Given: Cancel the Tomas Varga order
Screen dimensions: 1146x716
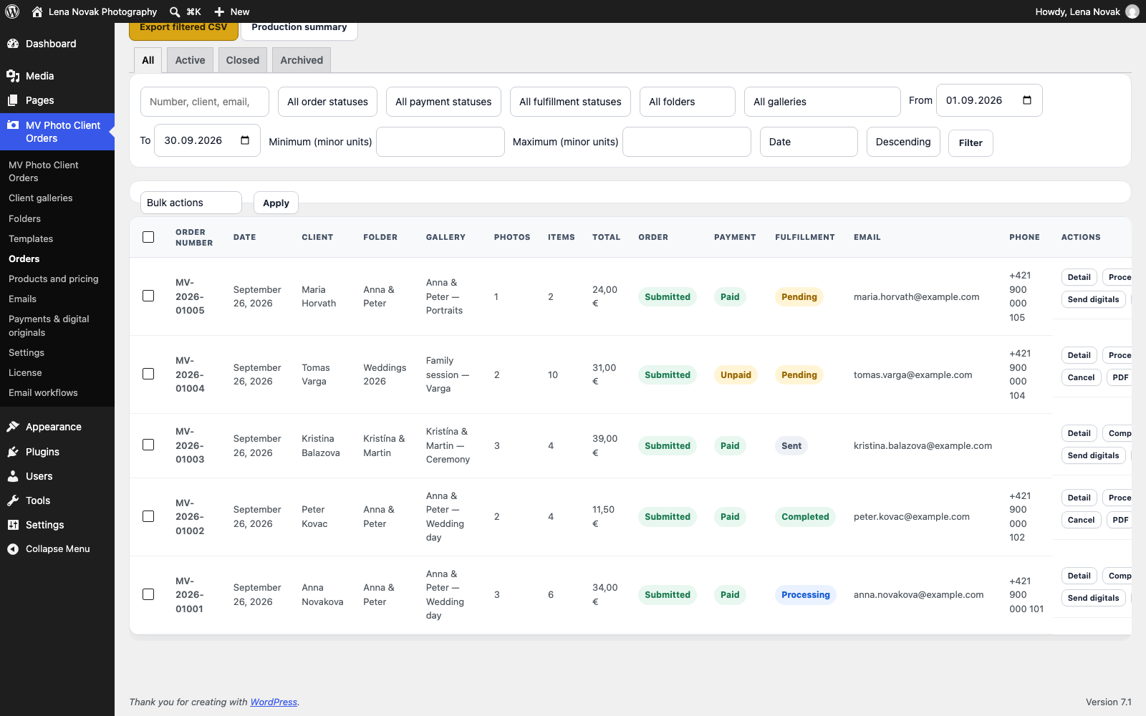Looking at the screenshot, I should point(1082,377).
